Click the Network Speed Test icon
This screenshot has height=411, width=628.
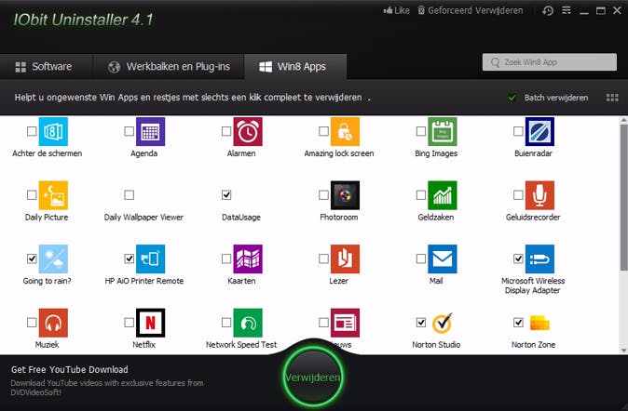[x=248, y=323]
